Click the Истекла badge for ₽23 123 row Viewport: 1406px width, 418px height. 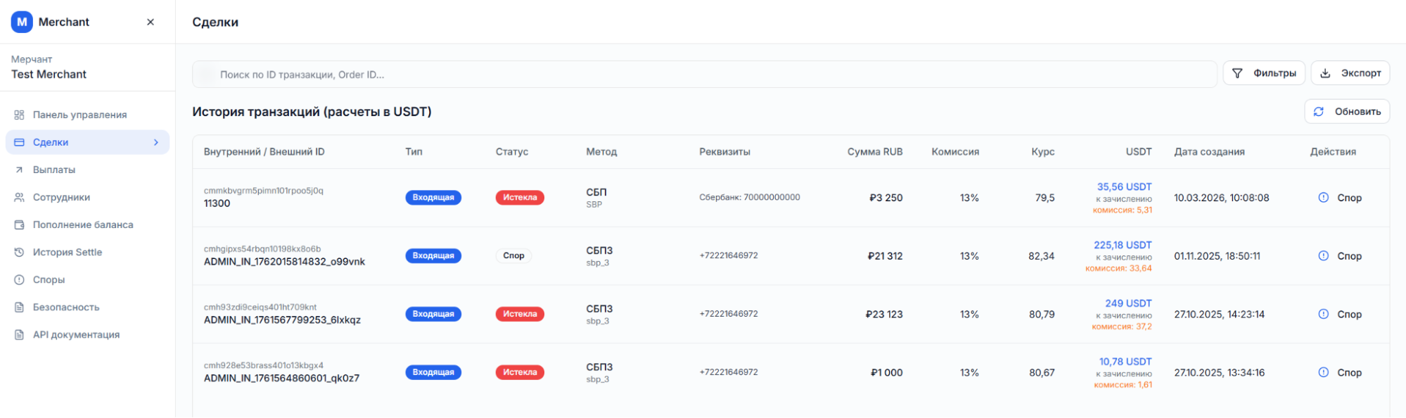pos(520,314)
